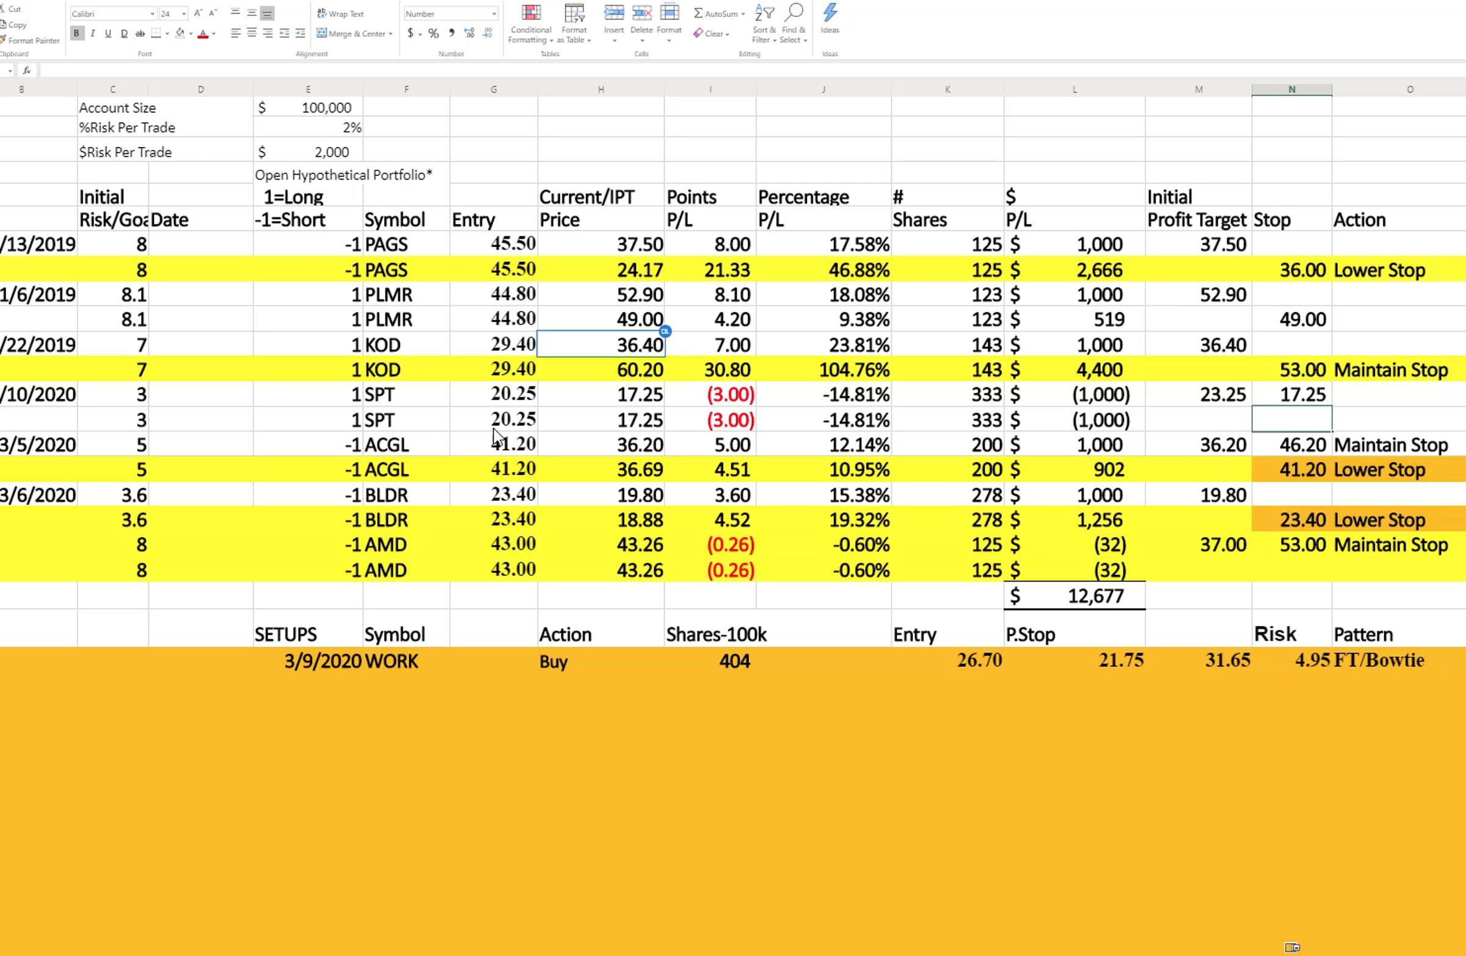Toggle Italic formatting
The image size is (1466, 956).
[x=92, y=33]
